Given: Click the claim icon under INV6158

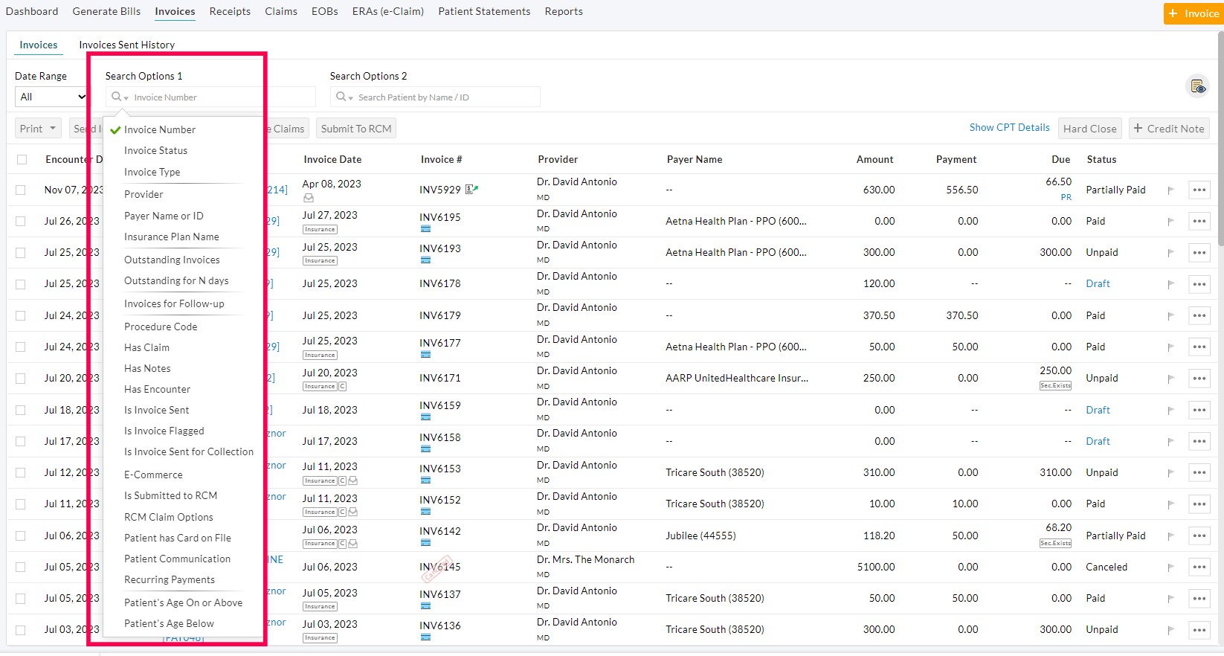Looking at the screenshot, I should [x=425, y=449].
